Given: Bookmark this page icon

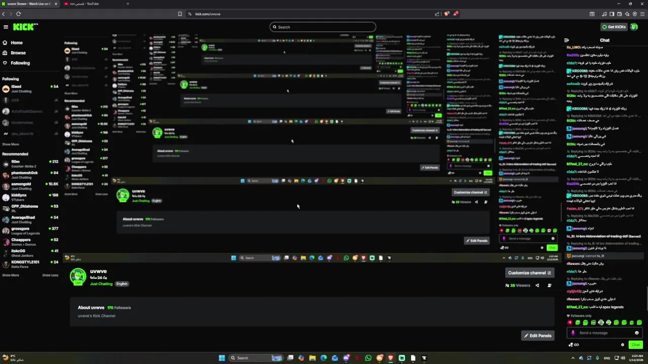Looking at the screenshot, I should pyautogui.click(x=180, y=14).
